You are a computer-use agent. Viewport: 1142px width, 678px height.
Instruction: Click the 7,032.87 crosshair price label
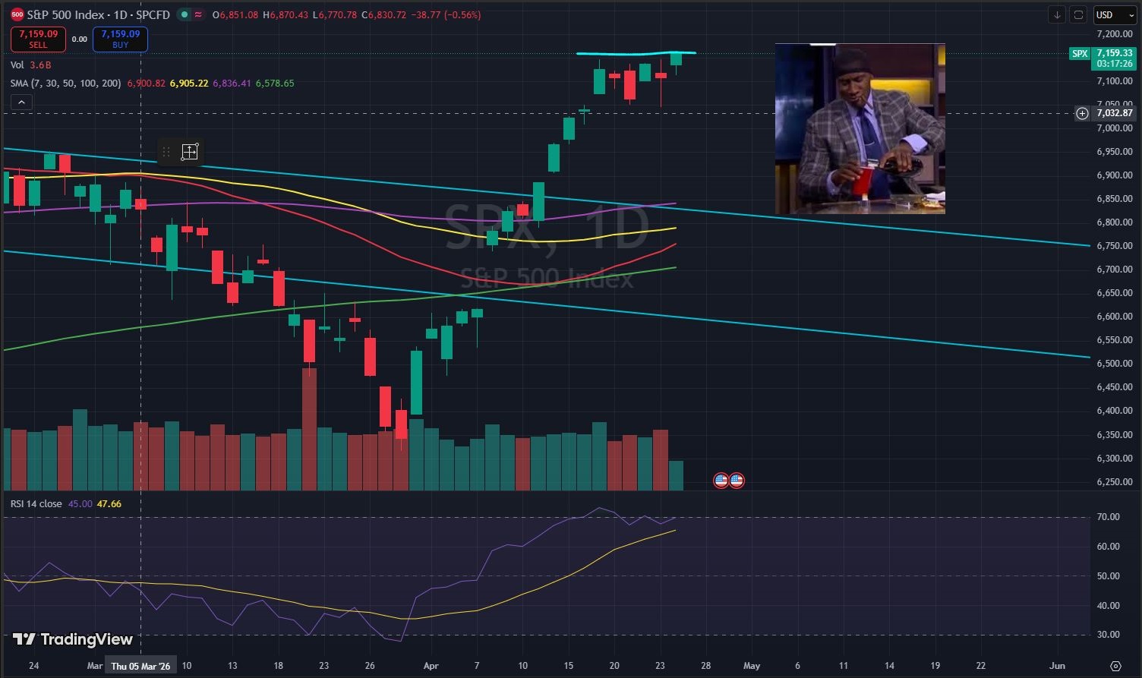[1114, 113]
